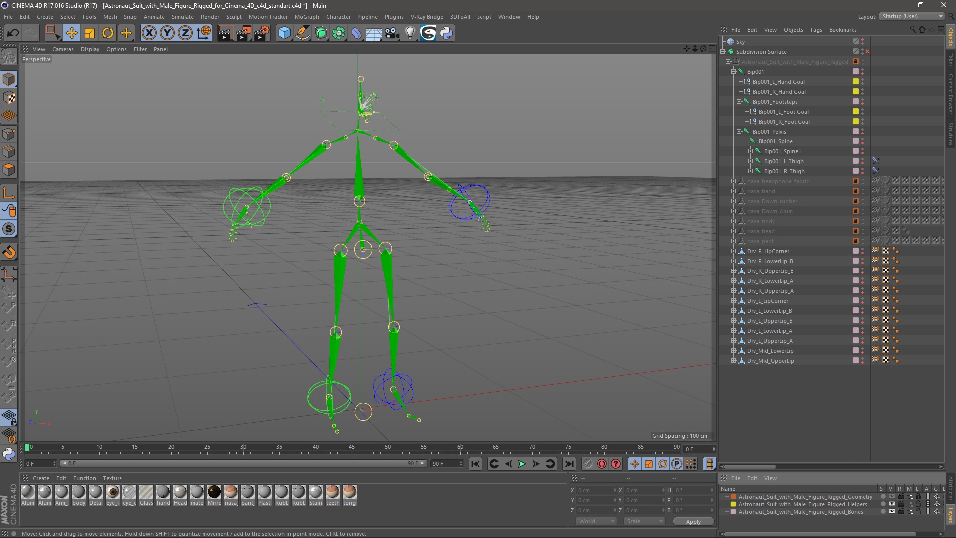Open the MoGraph menu
Image resolution: width=956 pixels, height=538 pixels.
click(306, 16)
